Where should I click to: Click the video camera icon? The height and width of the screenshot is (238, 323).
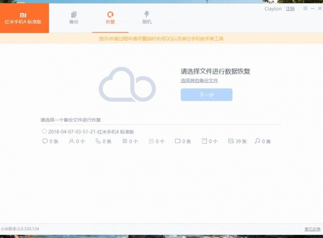point(178,141)
